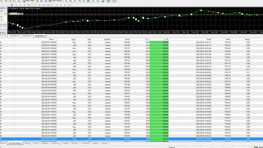
Task: Open the Journal terminal tab
Action: [x=104, y=143]
